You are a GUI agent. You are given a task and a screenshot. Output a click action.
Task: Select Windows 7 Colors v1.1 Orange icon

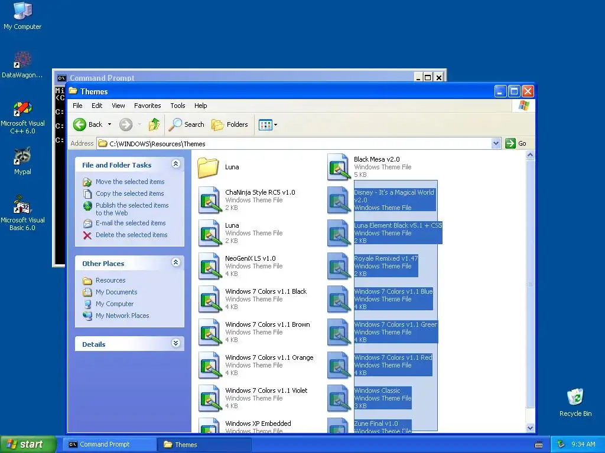[210, 365]
